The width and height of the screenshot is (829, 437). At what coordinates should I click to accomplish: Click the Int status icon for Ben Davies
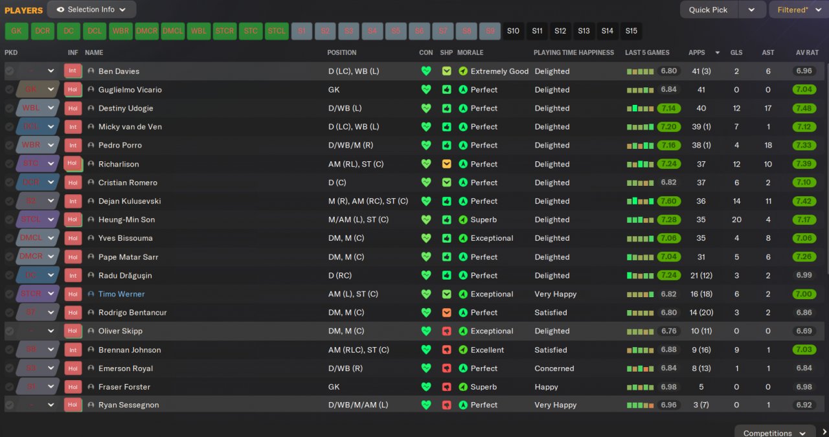point(73,71)
